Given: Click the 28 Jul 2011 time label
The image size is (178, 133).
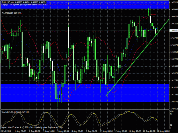Looking at the screenshot, I should pos(6,131).
